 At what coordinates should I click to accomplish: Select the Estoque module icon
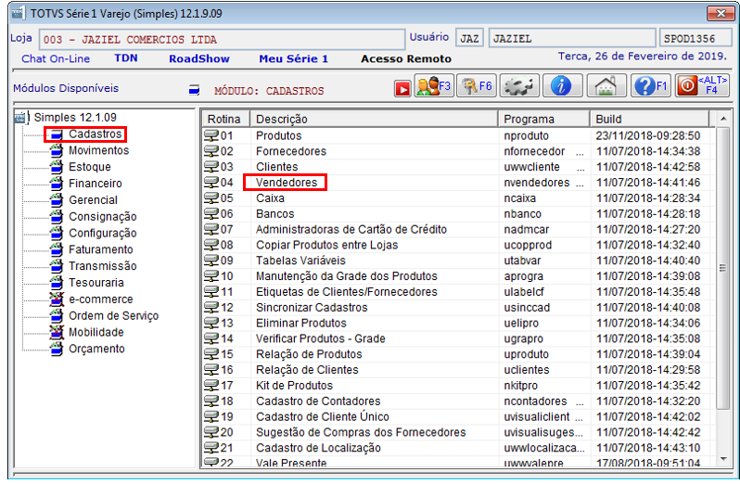(x=57, y=167)
